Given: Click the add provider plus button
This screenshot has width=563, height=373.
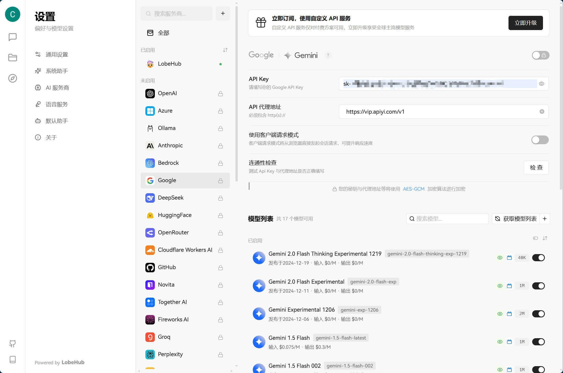Looking at the screenshot, I should [223, 13].
